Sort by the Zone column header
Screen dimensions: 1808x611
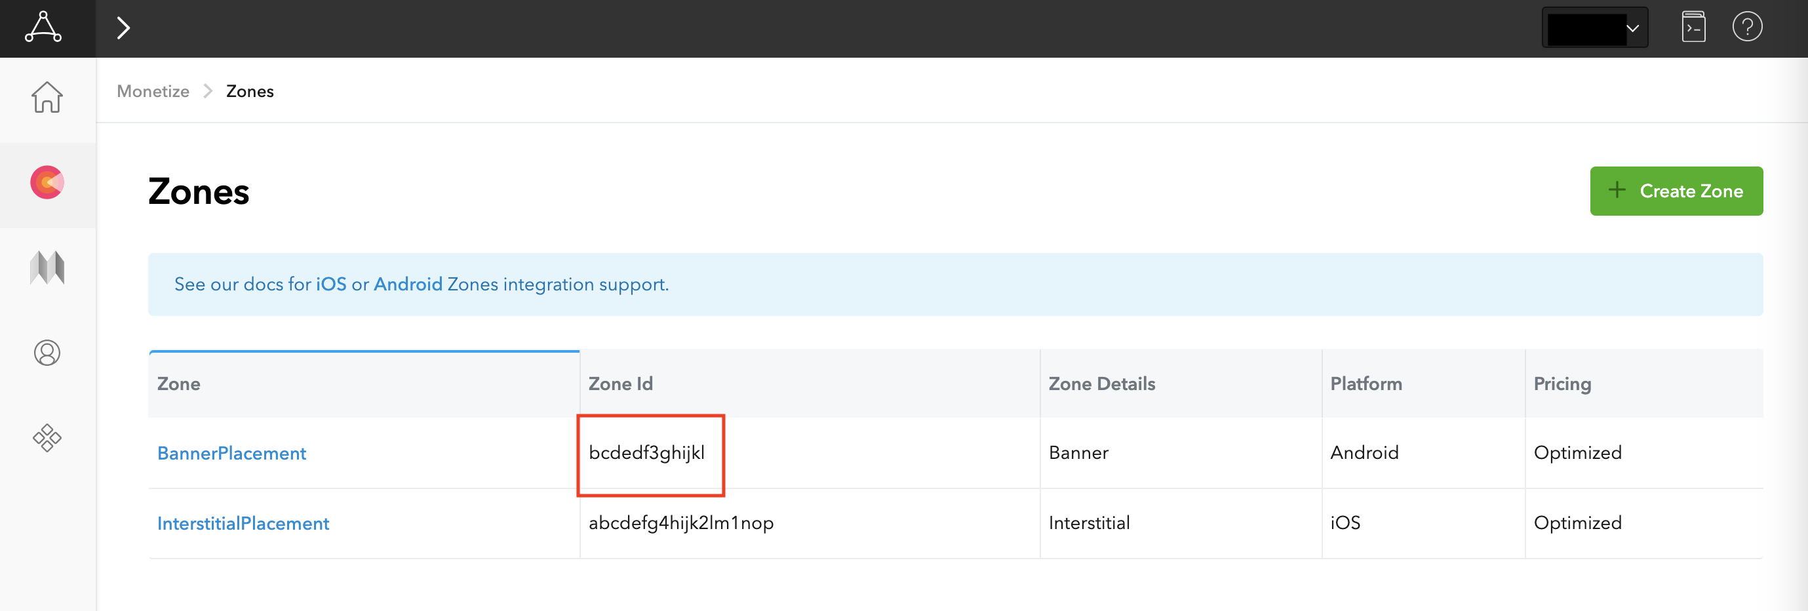coord(178,384)
